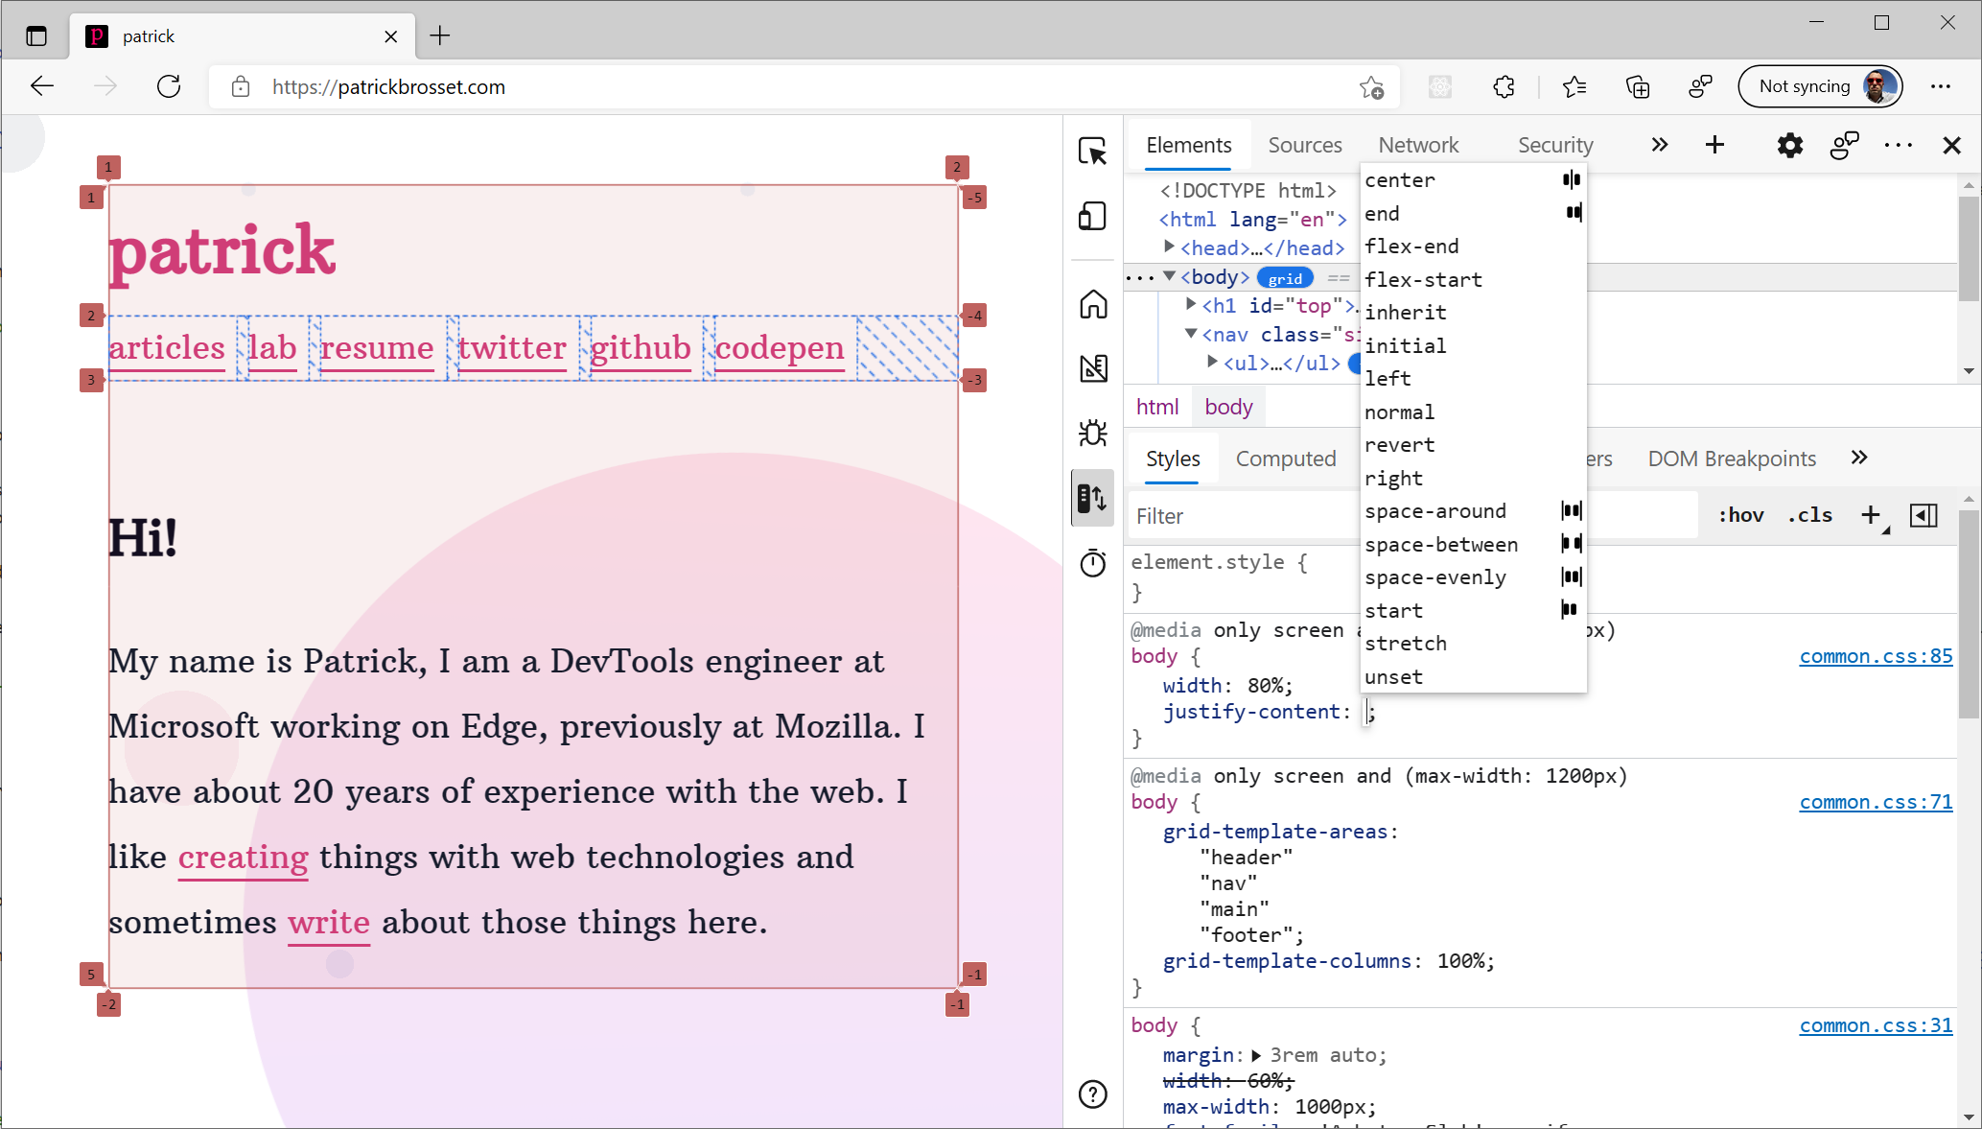Send feedback using the feedback icon
1982x1129 pixels.
coord(1844,145)
